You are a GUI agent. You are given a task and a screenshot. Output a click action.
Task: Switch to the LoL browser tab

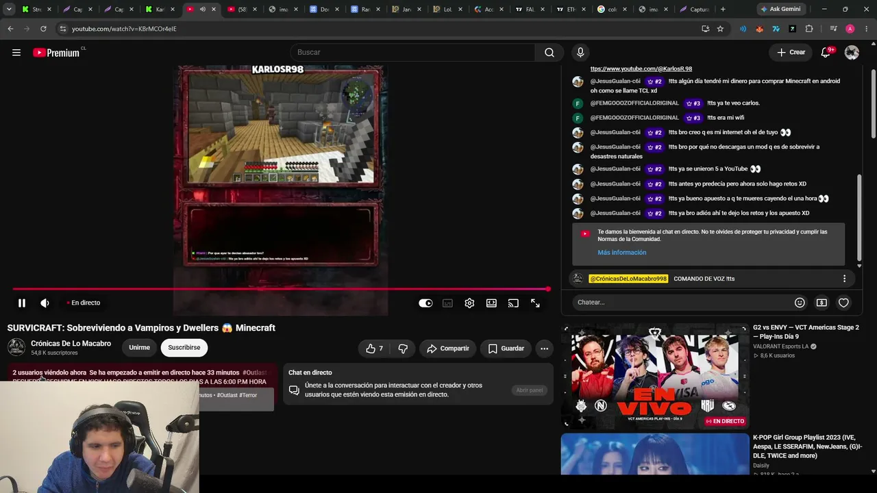(x=446, y=9)
